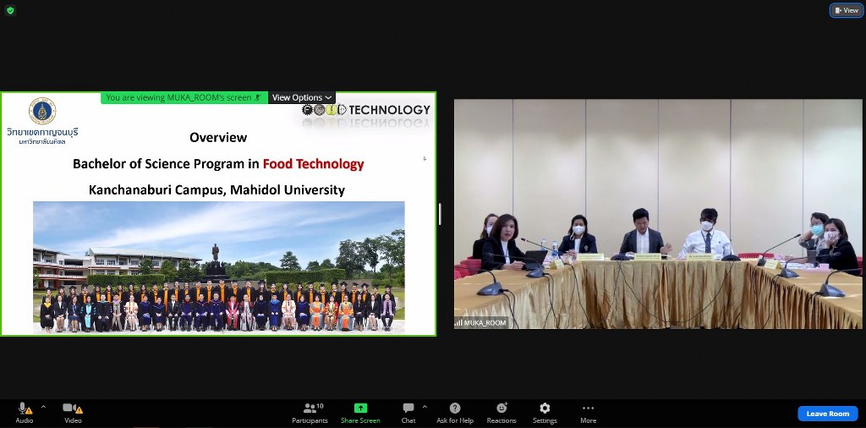866x428 pixels.
Task: Expand the audio options caret
Action: tap(44, 407)
